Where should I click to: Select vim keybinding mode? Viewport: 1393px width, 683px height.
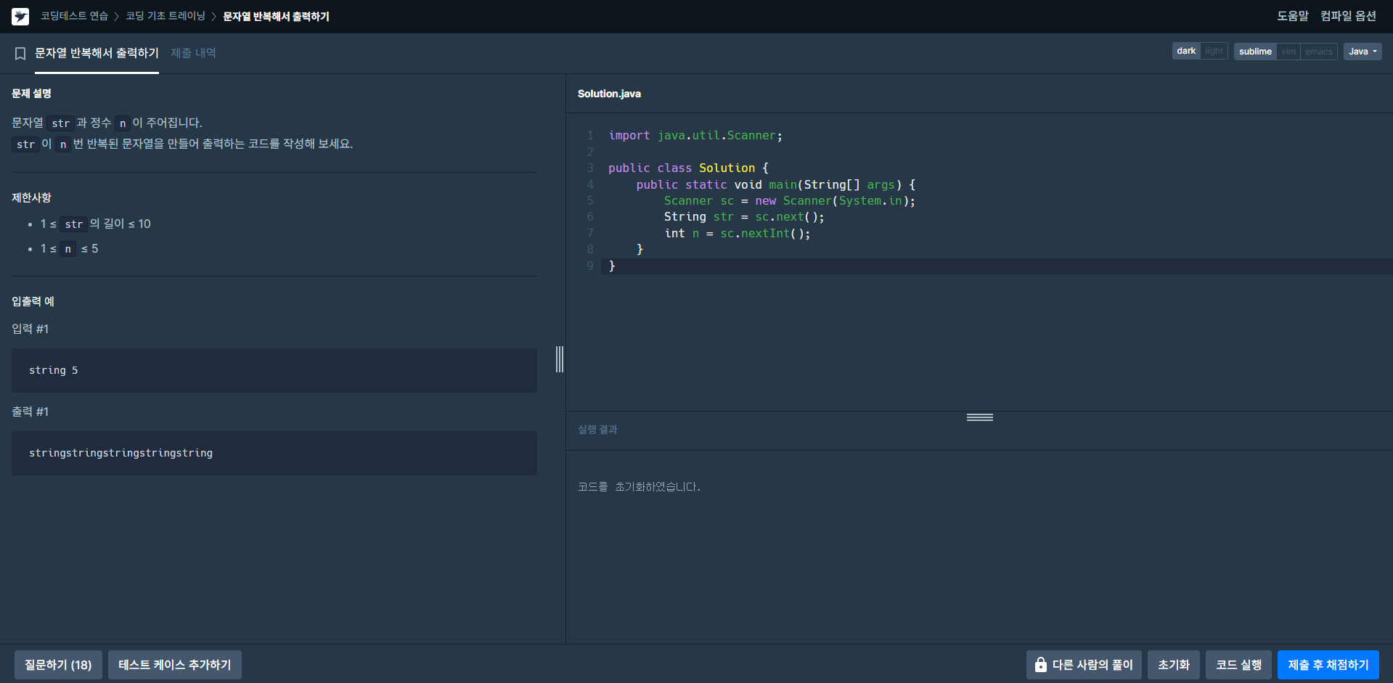click(x=1288, y=52)
